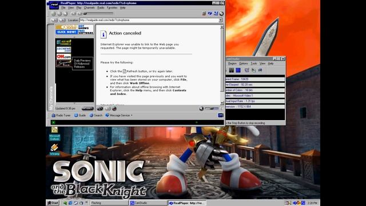
Task: Click the browser back button beside Location
Action: (54, 21)
